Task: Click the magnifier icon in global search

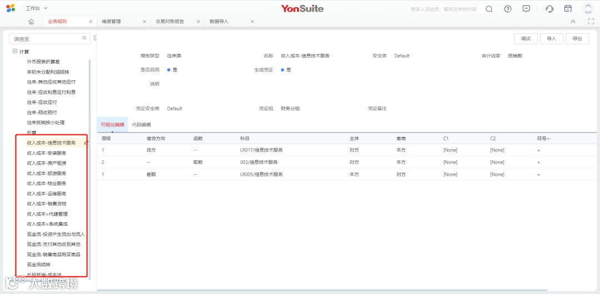Action: (489, 9)
